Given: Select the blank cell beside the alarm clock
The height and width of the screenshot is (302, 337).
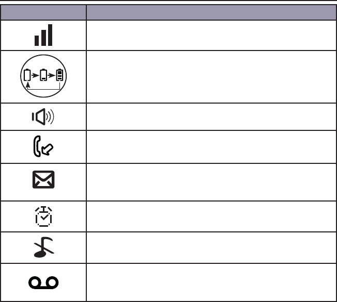Looking at the screenshot, I should click(211, 216).
